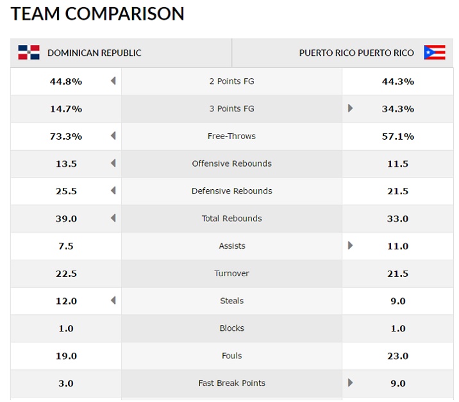Image resolution: width=459 pixels, height=402 pixels.
Task: Open the PUERTO RICO team link
Action: coord(356,53)
